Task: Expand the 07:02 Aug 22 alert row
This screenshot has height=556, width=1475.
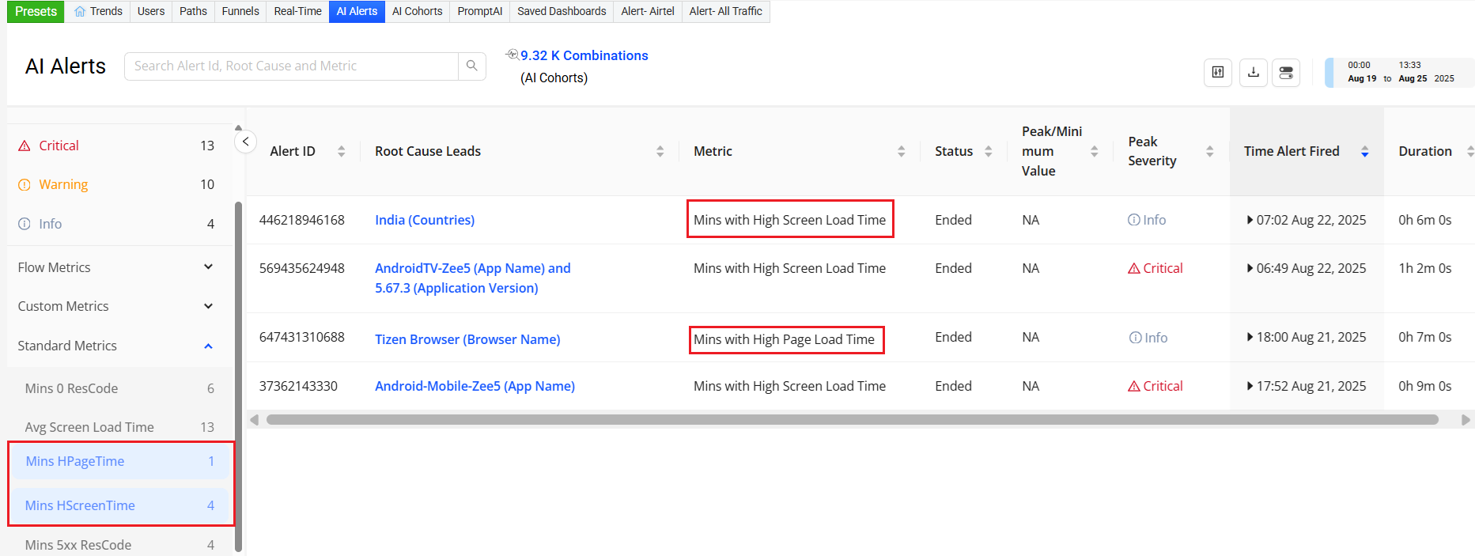Action: click(x=1250, y=220)
